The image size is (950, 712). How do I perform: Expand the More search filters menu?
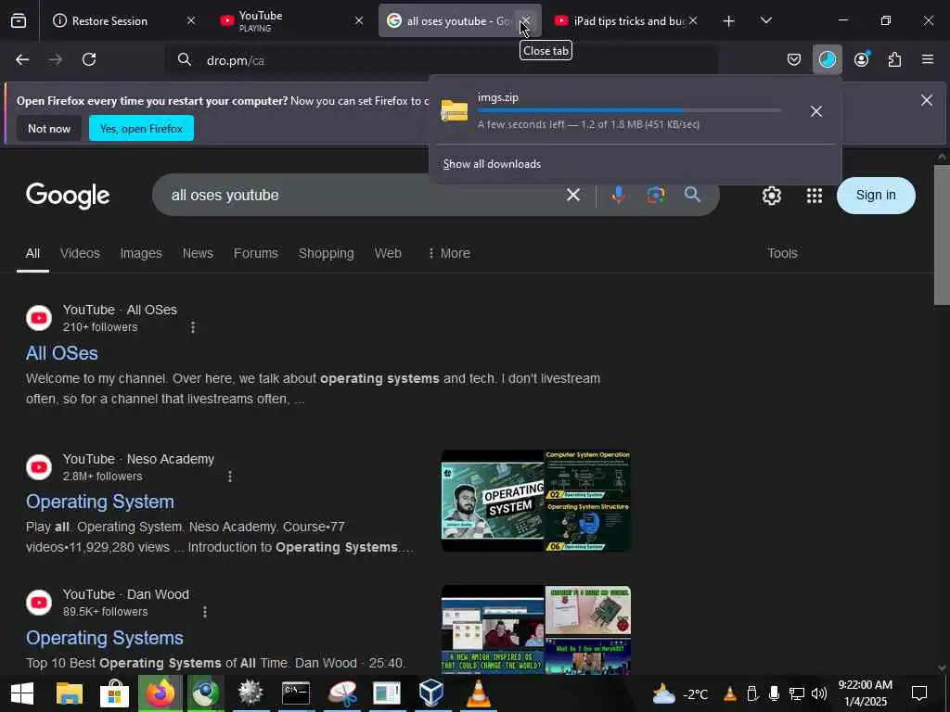point(449,253)
